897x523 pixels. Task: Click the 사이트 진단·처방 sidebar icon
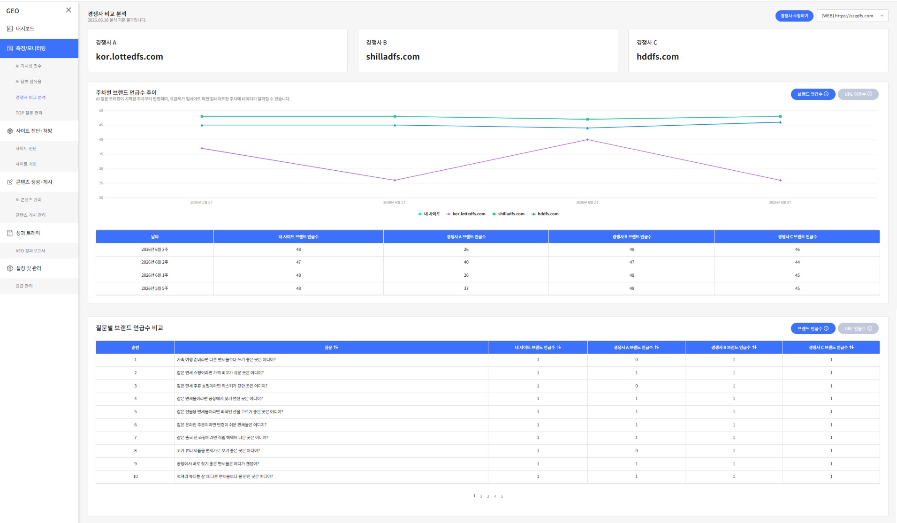coord(10,131)
